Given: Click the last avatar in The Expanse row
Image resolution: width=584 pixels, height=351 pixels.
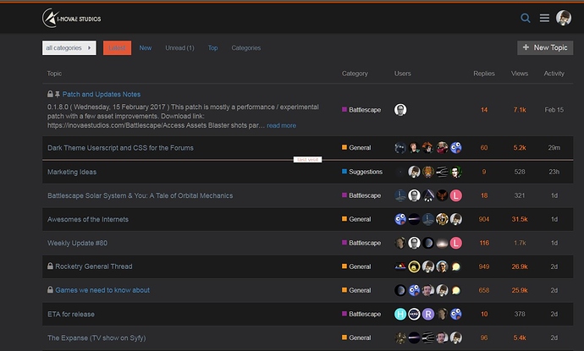Looking at the screenshot, I should pos(456,338).
